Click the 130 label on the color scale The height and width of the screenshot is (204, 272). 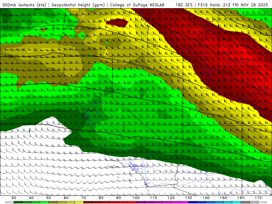189,198
